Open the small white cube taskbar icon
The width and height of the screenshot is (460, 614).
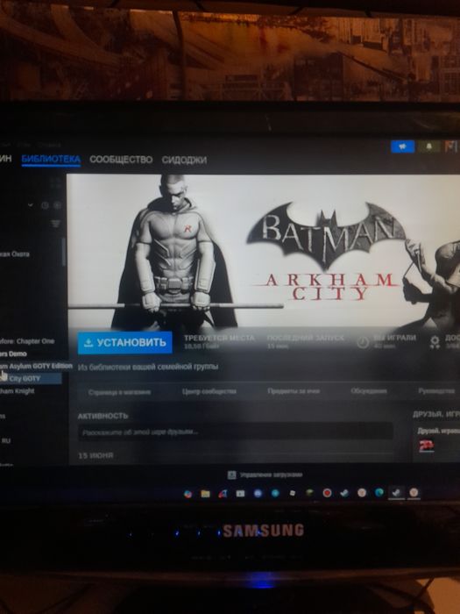click(292, 493)
